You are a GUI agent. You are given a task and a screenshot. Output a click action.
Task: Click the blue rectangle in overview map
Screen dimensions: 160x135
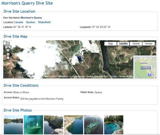tap(146, 68)
